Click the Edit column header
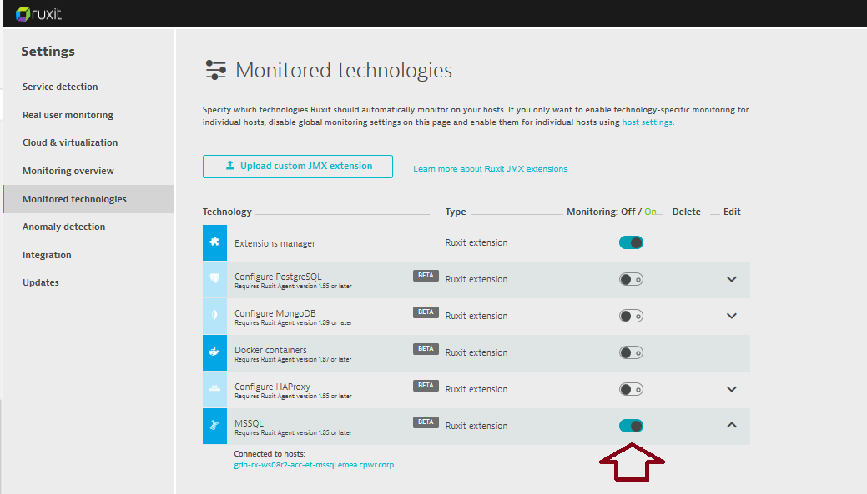Screen dimensions: 867x494 click(x=732, y=212)
